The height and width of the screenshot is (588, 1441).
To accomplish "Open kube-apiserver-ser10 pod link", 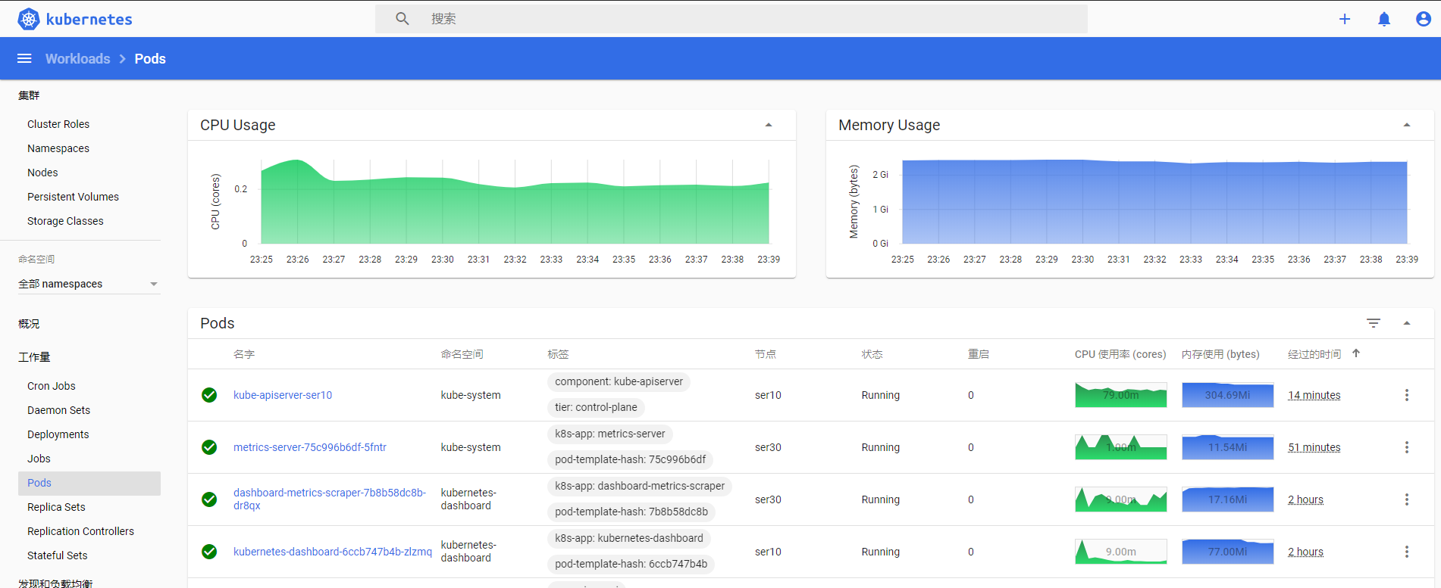I will 283,395.
